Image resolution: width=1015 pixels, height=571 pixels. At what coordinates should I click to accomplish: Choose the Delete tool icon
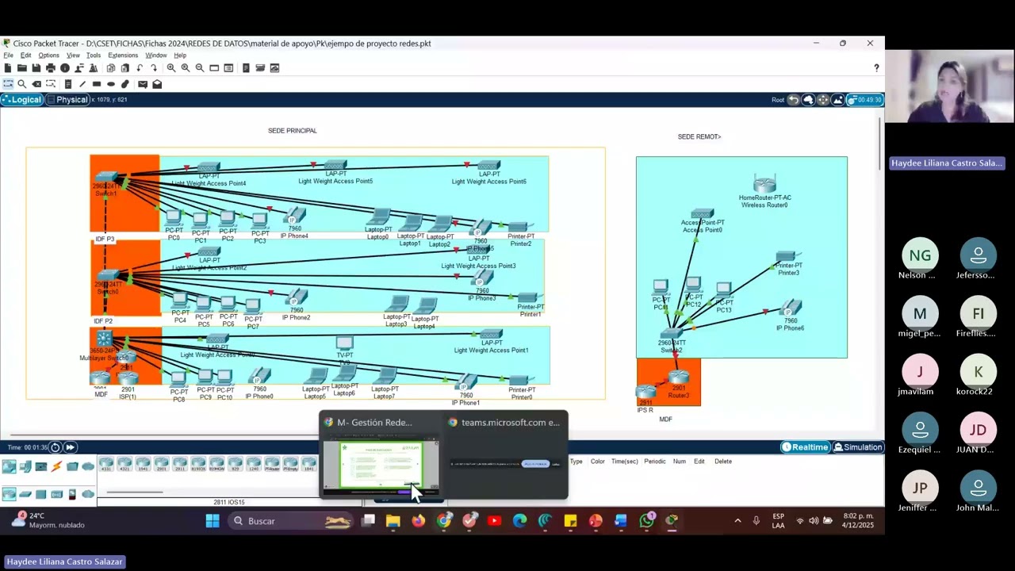pos(36,84)
